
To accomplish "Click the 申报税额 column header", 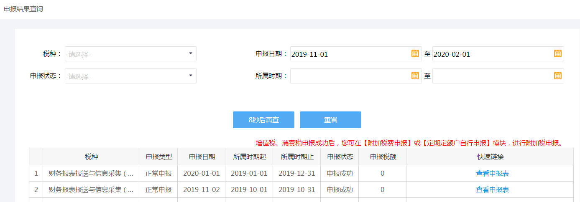I will pos(383,157).
